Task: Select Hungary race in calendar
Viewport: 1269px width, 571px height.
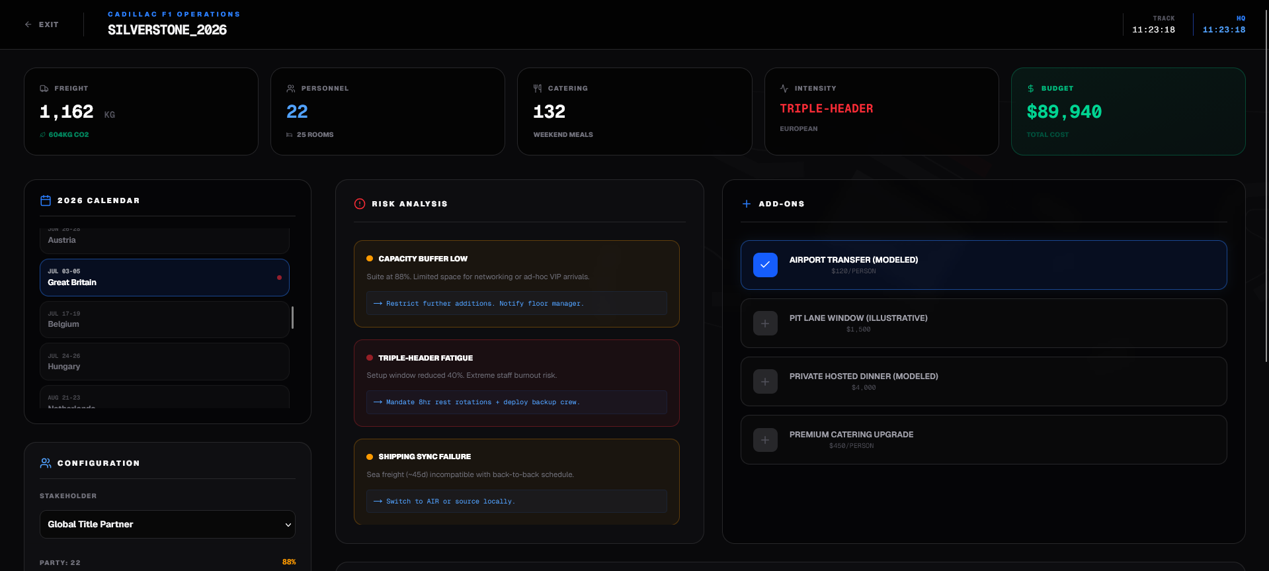Action: coord(165,361)
